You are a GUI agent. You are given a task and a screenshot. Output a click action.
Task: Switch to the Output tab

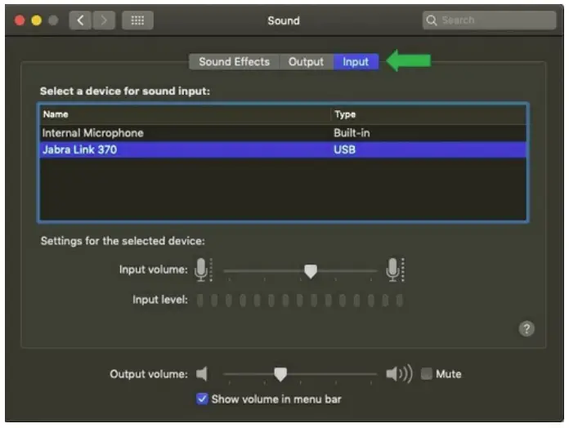point(306,61)
